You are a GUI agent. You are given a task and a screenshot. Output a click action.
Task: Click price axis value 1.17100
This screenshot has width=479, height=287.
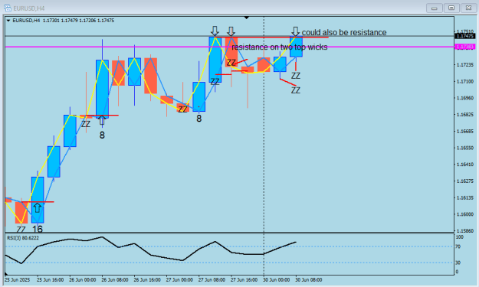tap(465, 81)
